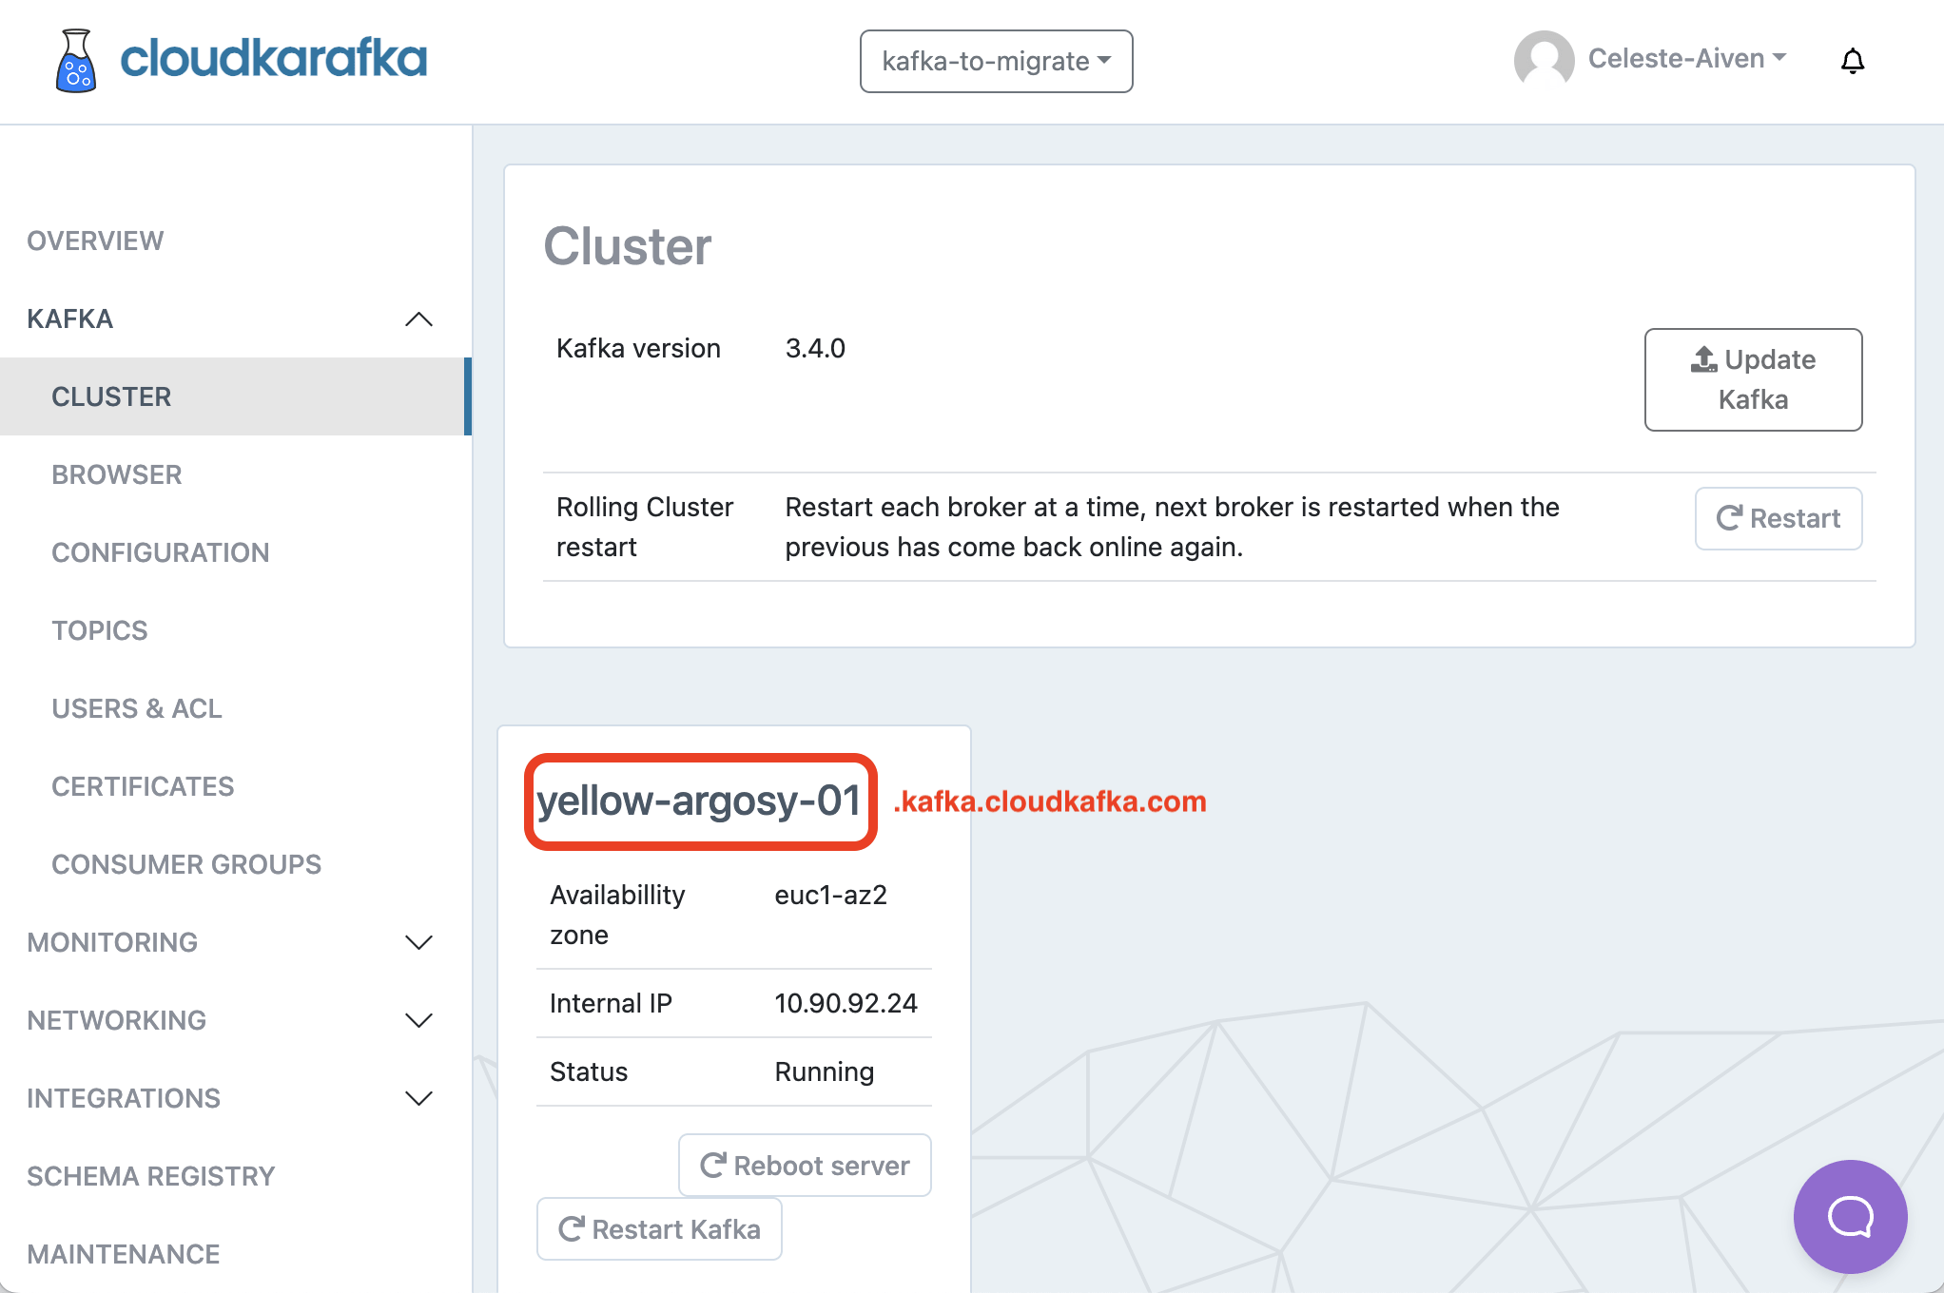Select the CLUSTER sidebar item

(x=236, y=396)
